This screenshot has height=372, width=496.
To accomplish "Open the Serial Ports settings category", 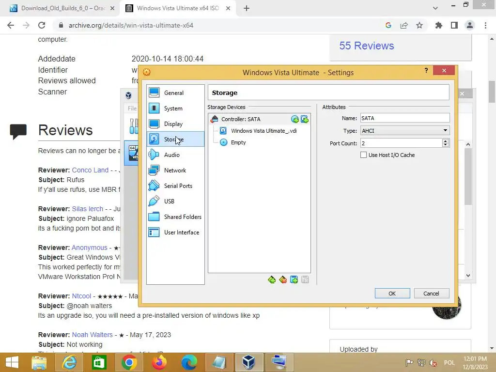I will coord(175,186).
